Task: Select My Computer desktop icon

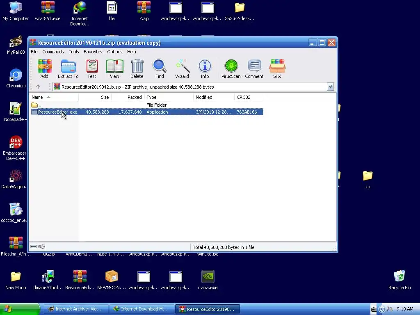Action: 16,11
